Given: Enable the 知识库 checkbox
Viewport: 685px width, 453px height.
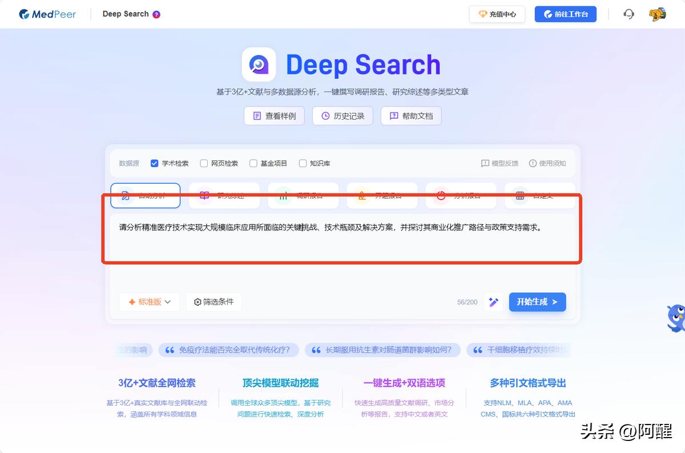Looking at the screenshot, I should coord(303,163).
